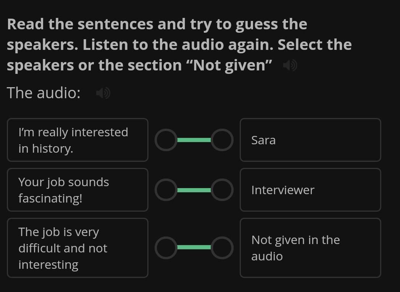Click green link line in third row
This screenshot has height=292, width=400.
coord(194,247)
